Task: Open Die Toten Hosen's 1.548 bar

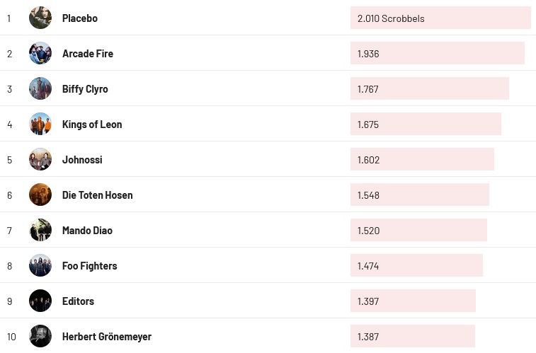Action: pos(419,195)
